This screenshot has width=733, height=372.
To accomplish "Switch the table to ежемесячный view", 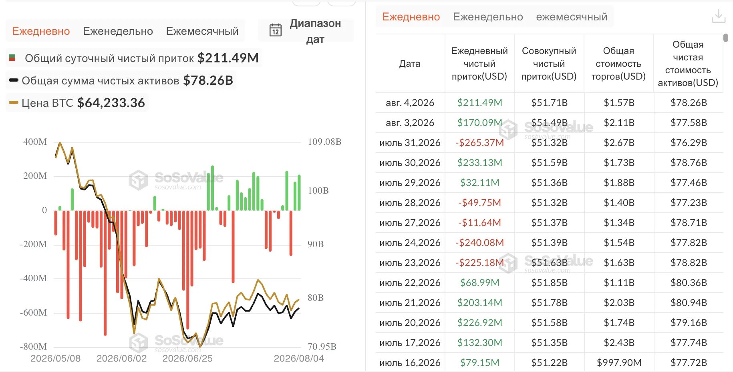I will (x=572, y=17).
